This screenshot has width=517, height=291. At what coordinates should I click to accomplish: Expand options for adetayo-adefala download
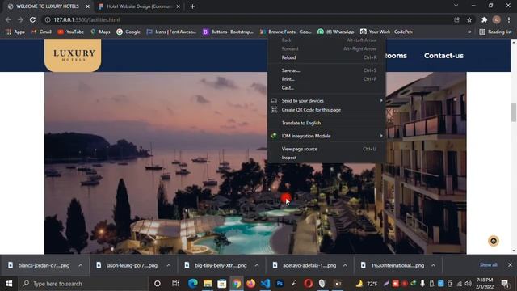pyautogui.click(x=345, y=265)
